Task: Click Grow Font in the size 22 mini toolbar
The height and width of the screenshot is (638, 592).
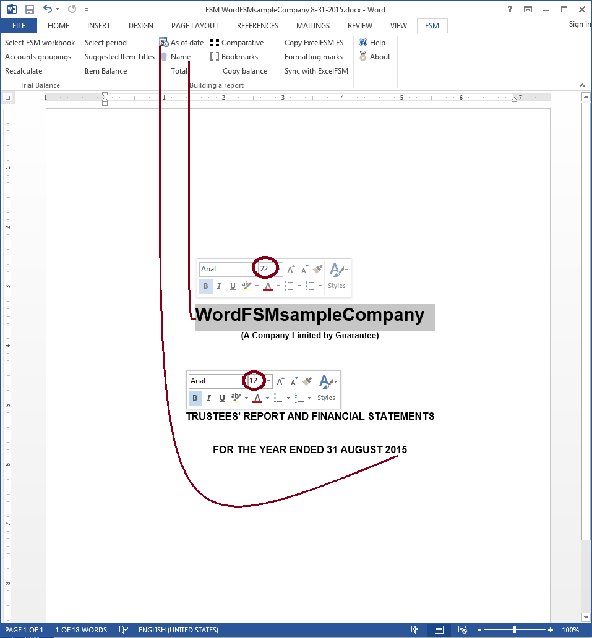Action: pos(291,270)
